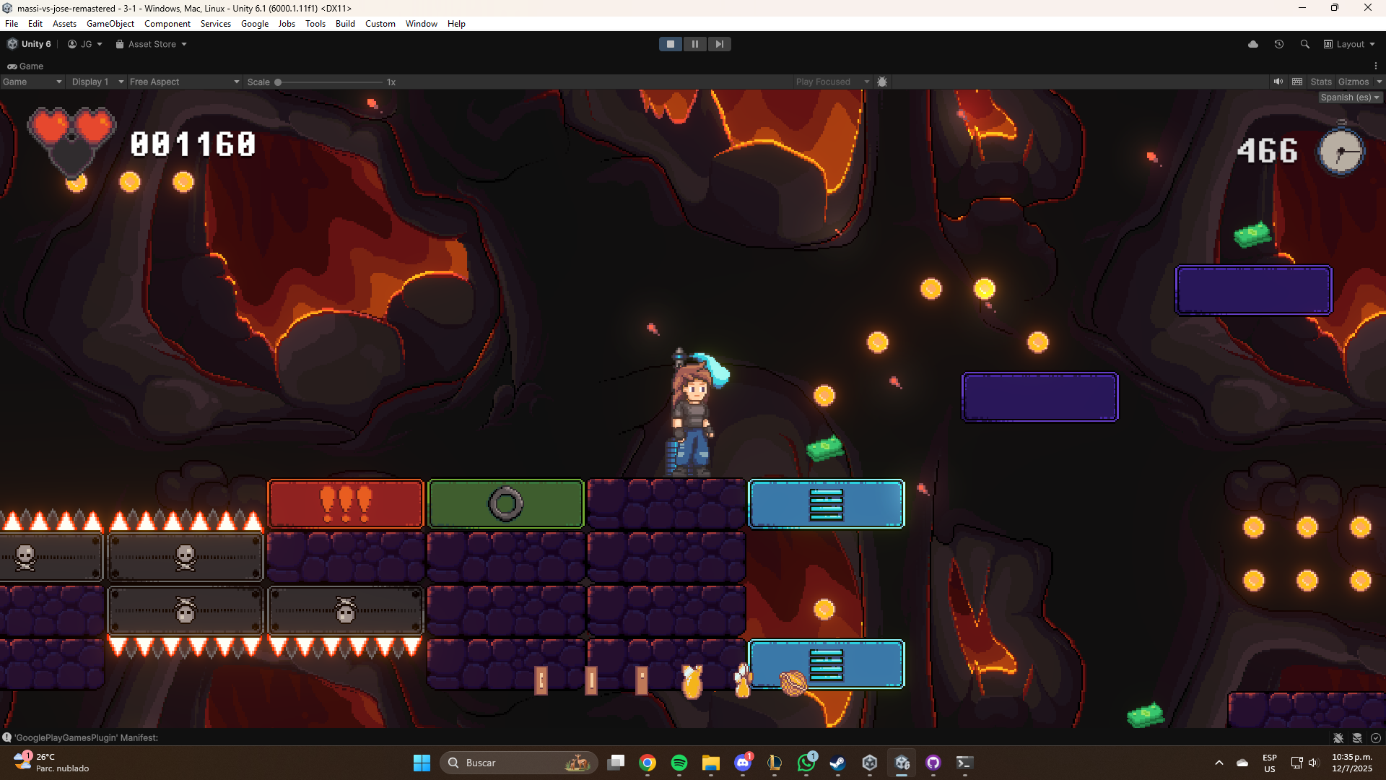Open the Layout selector button

coord(1349,44)
